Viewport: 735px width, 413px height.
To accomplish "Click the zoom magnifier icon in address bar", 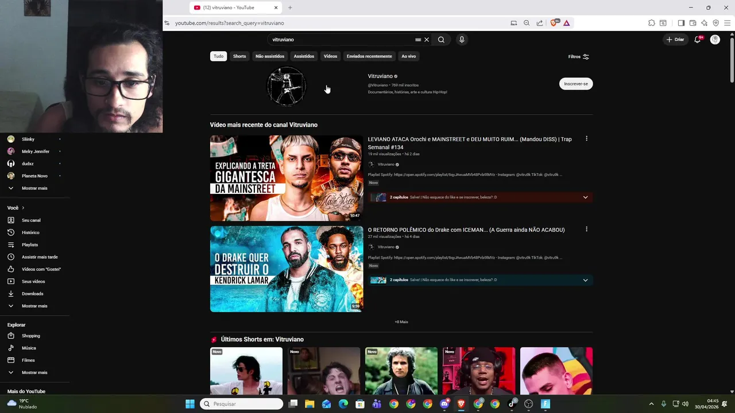I will [x=527, y=23].
